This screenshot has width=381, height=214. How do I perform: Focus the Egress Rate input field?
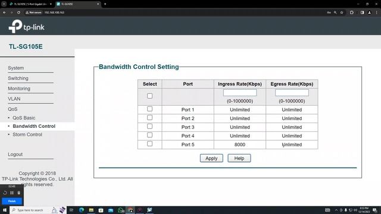click(x=292, y=93)
